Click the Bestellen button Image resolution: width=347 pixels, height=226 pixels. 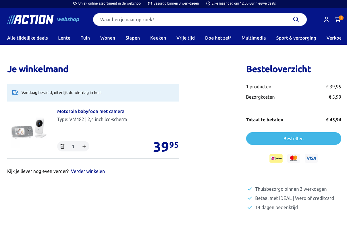pyautogui.click(x=294, y=139)
